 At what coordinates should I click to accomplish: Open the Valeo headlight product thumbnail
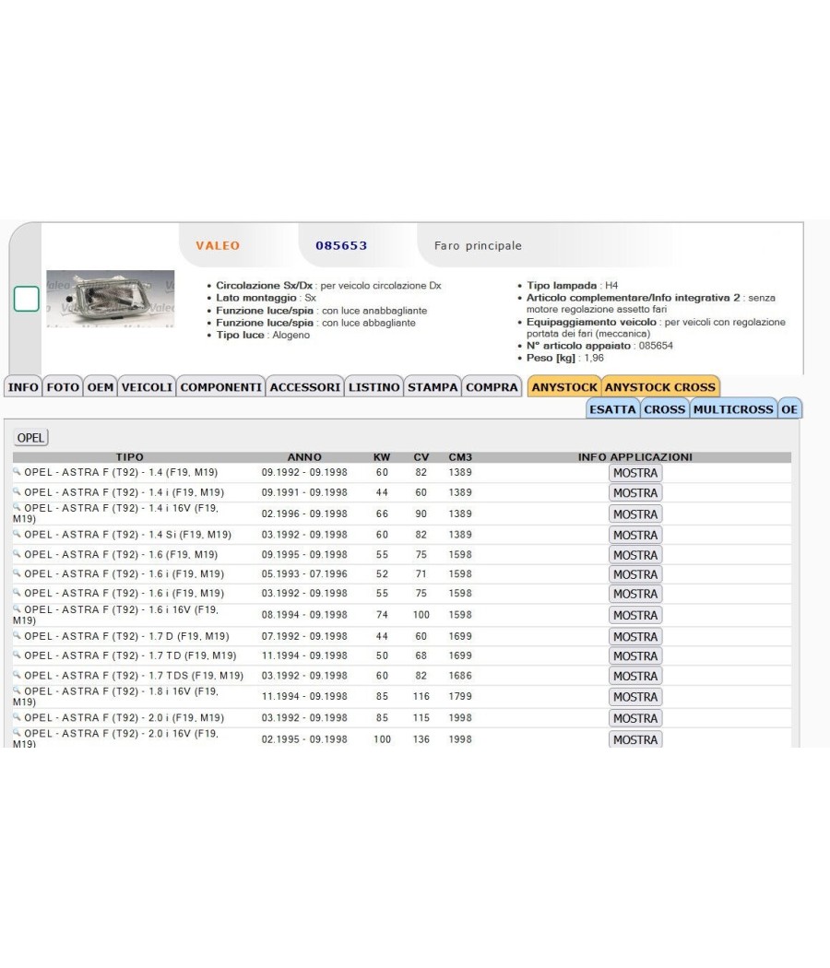111,299
